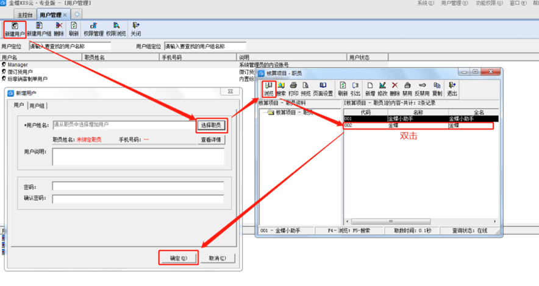Click the F4-浏览; F5-搜索 status bar entry
This screenshot has width=539, height=286.
349,231
